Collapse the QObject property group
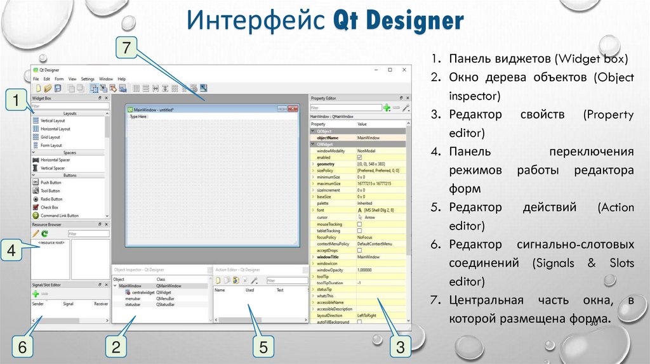The width and height of the screenshot is (650, 364). click(313, 131)
